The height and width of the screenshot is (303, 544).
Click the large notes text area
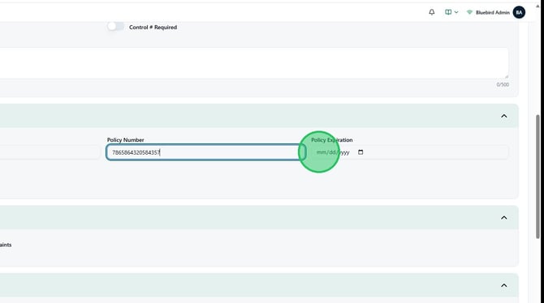[254, 63]
